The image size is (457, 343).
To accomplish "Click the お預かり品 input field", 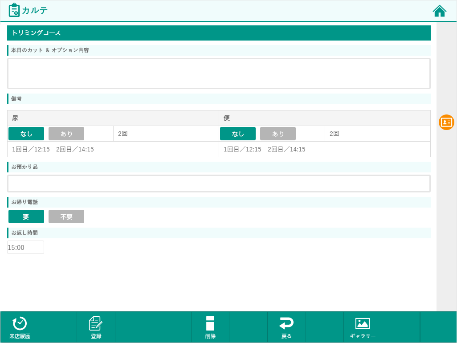I will 219,184.
